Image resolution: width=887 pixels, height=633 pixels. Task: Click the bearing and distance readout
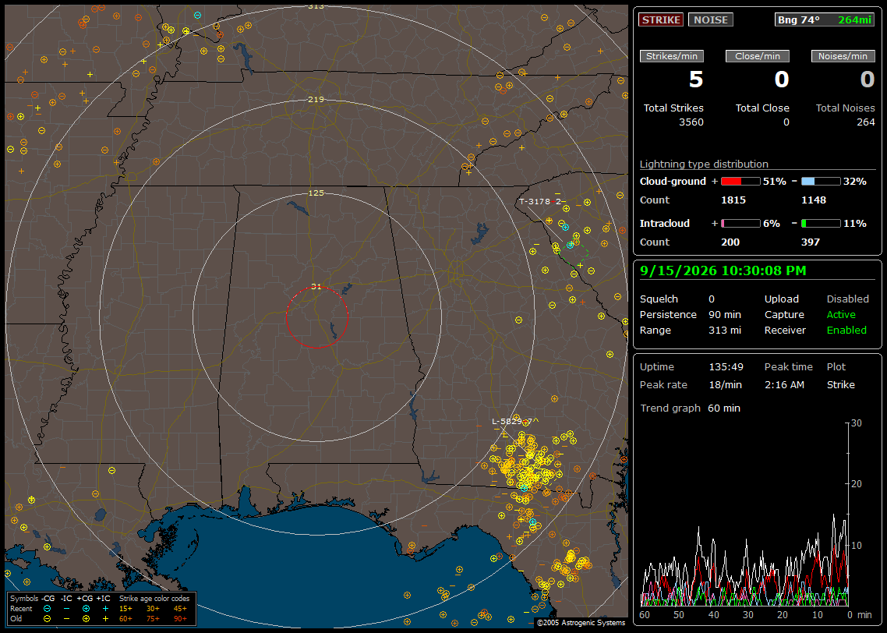coord(824,19)
